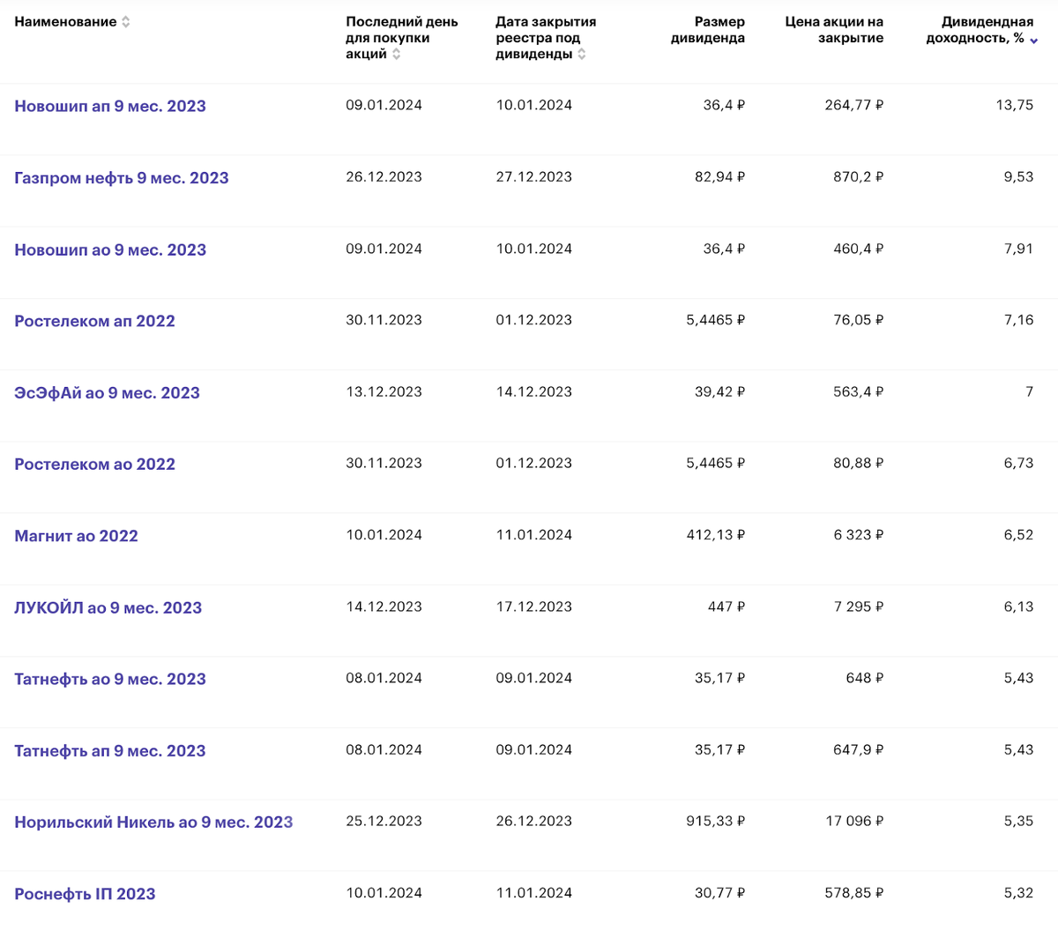This screenshot has height=938, width=1058.
Task: Select dividend yield value 6,13
Action: pyautogui.click(x=1018, y=607)
